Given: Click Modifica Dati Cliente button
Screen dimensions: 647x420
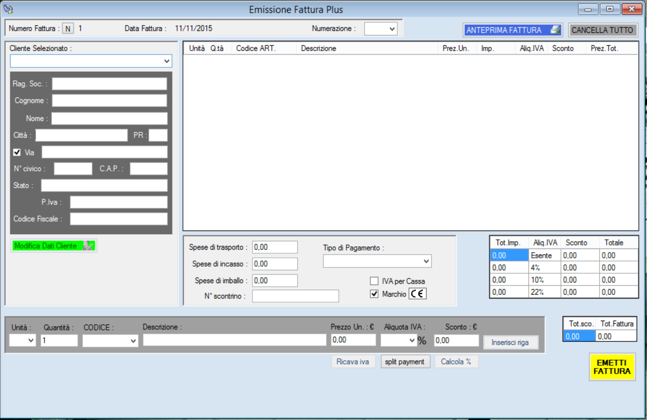Looking at the screenshot, I should pyautogui.click(x=54, y=246).
